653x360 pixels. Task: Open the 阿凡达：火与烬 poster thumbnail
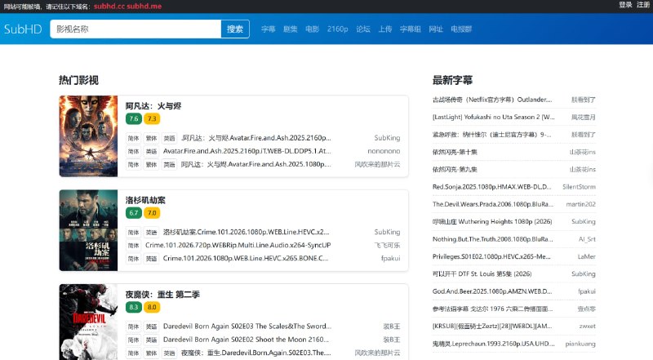click(x=86, y=137)
